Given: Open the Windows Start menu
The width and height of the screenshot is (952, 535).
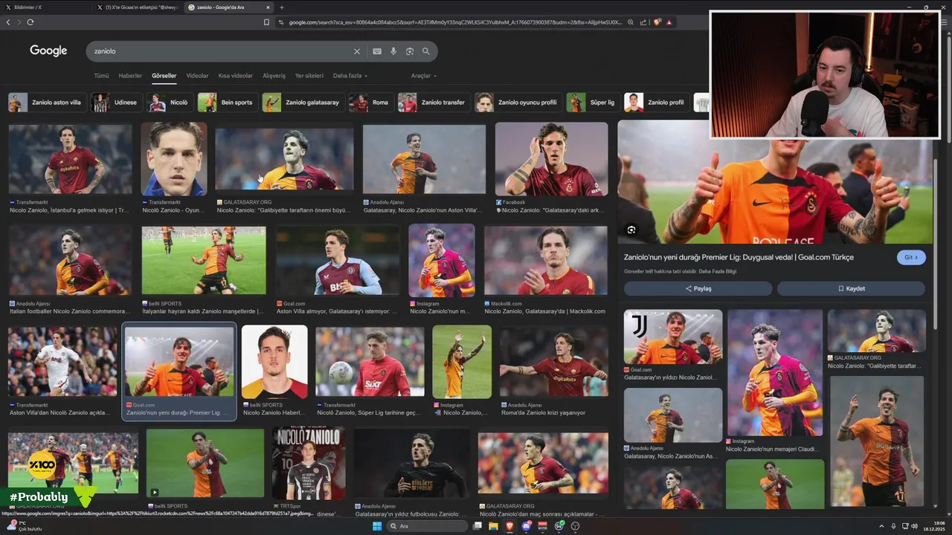Looking at the screenshot, I should 377,526.
